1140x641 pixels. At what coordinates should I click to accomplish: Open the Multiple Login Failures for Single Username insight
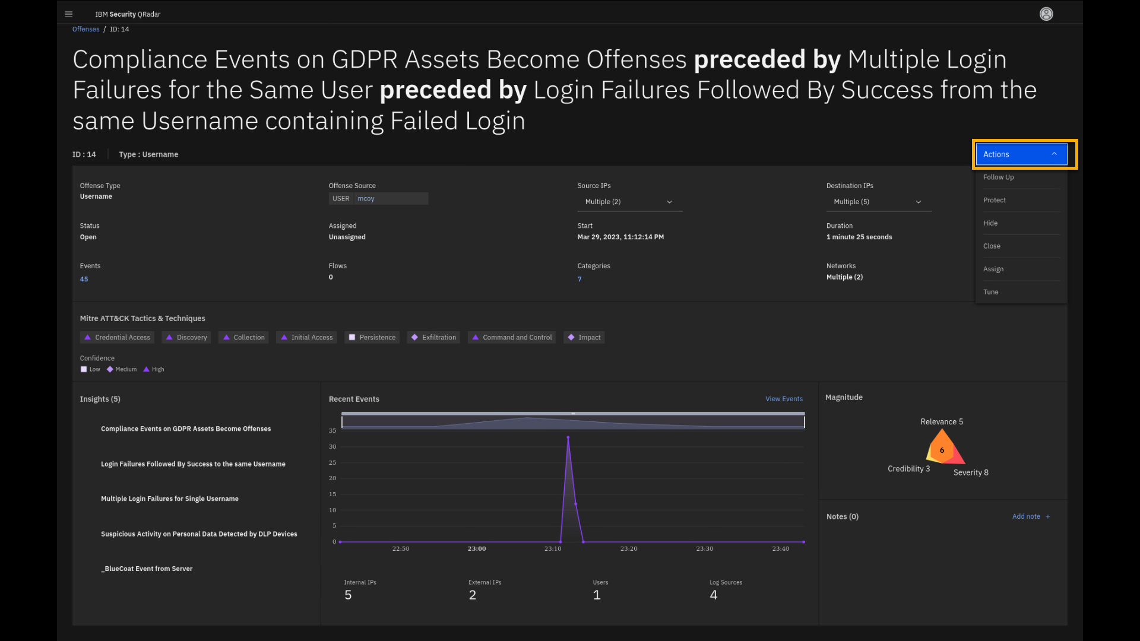click(170, 499)
